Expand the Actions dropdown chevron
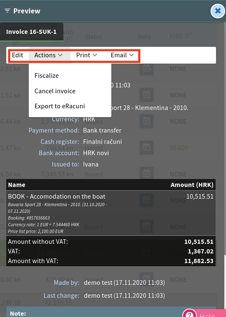 tap(60, 55)
